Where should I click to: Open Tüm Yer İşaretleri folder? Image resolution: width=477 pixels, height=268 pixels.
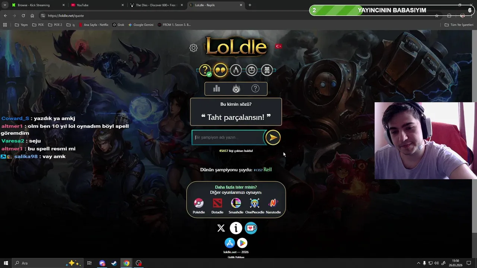pos(459,25)
